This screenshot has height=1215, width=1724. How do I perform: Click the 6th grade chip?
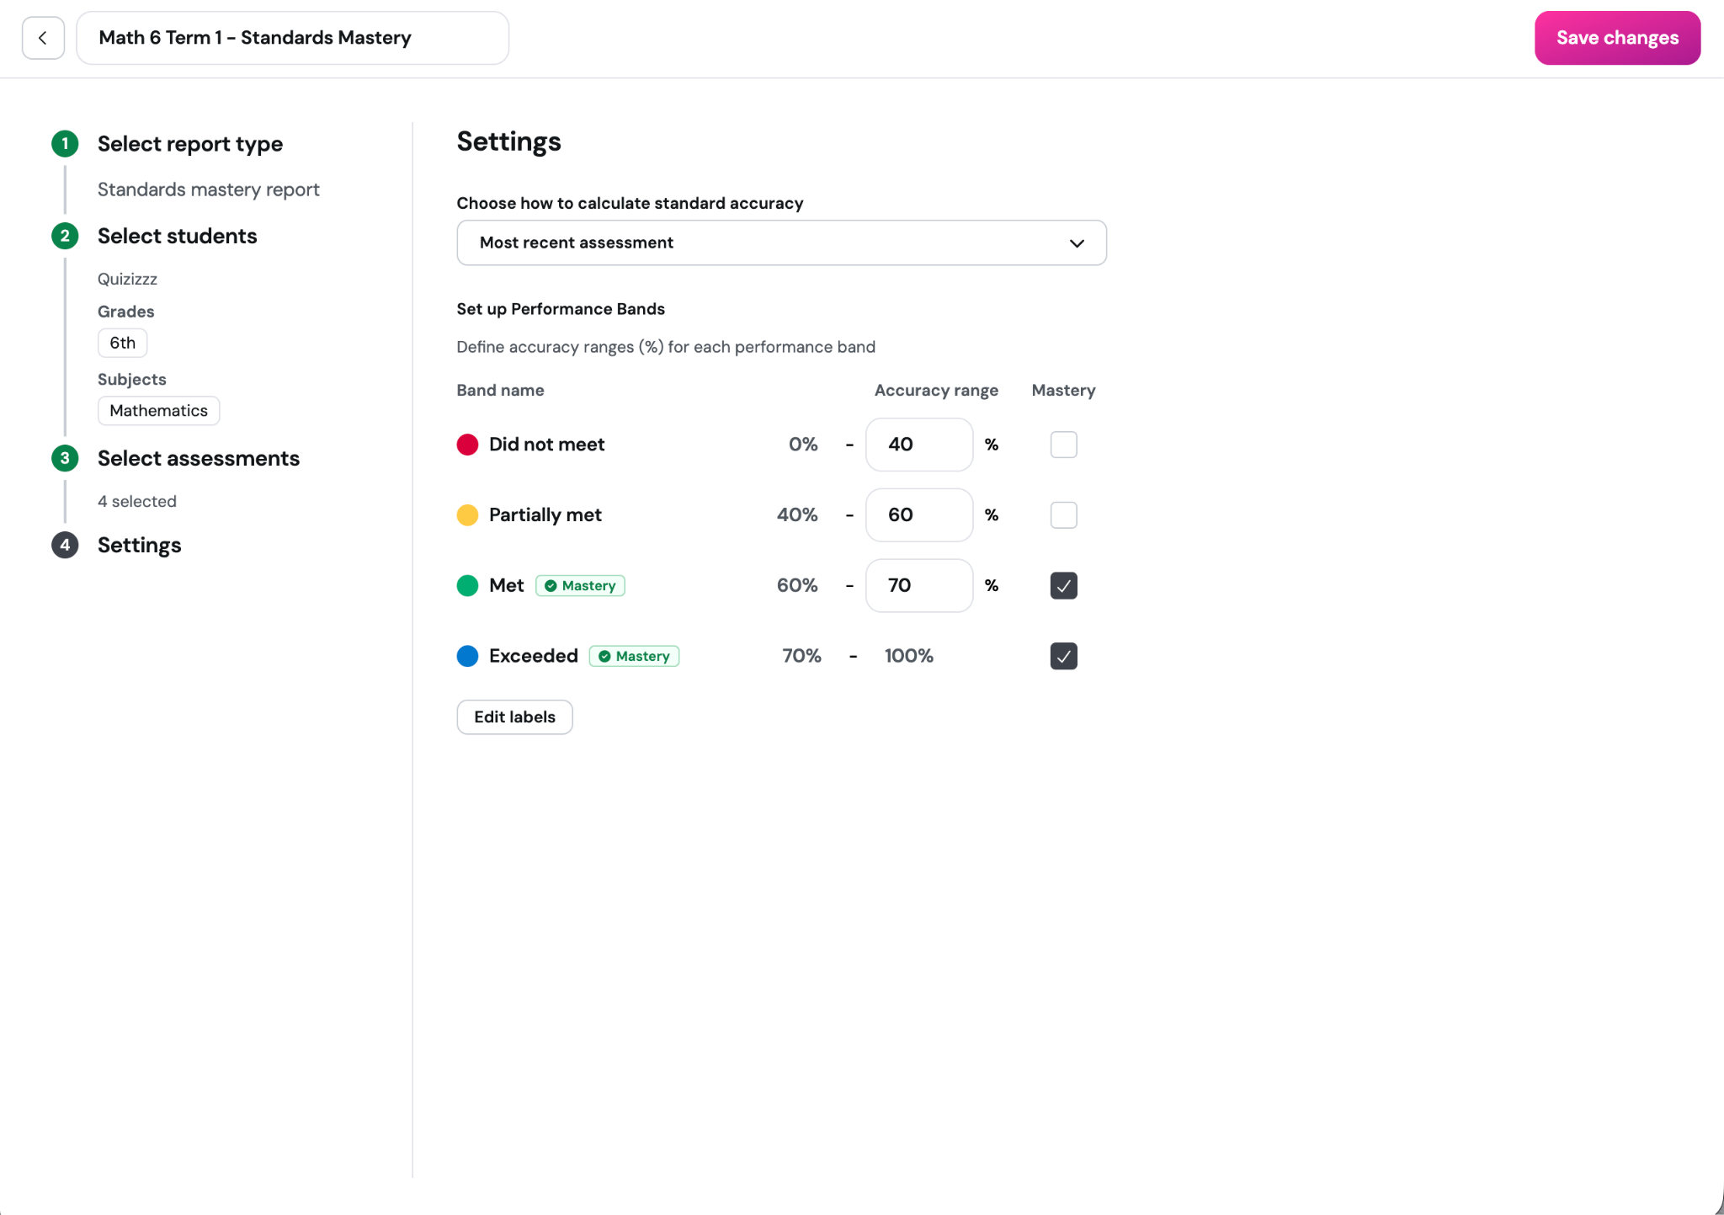click(x=123, y=343)
